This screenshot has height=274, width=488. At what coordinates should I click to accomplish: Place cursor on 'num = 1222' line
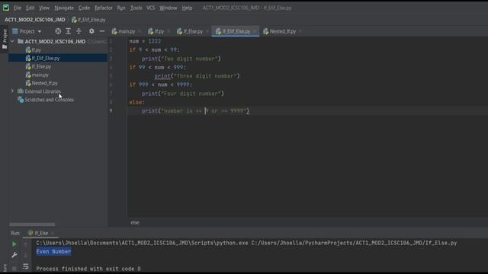(x=145, y=41)
